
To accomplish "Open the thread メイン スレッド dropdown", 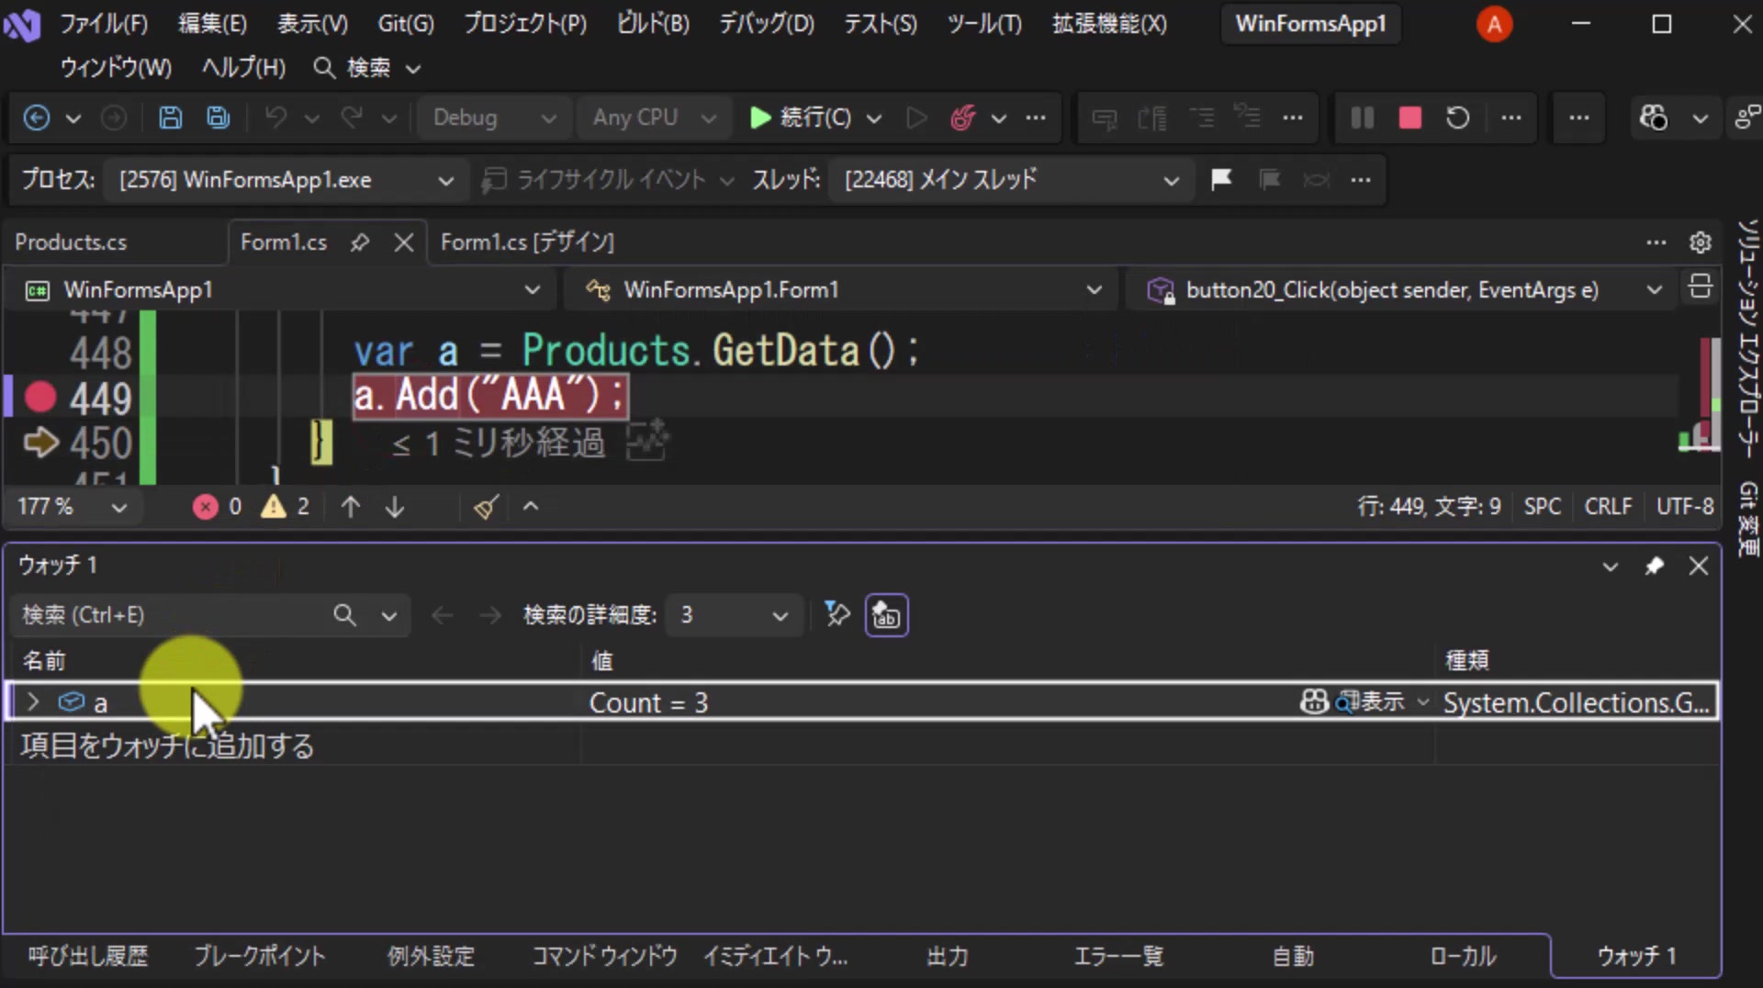I will 1012,180.
